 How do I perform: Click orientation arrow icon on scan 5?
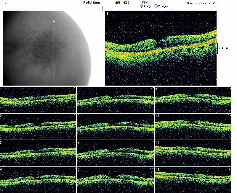pyautogui.click(x=152, y=88)
